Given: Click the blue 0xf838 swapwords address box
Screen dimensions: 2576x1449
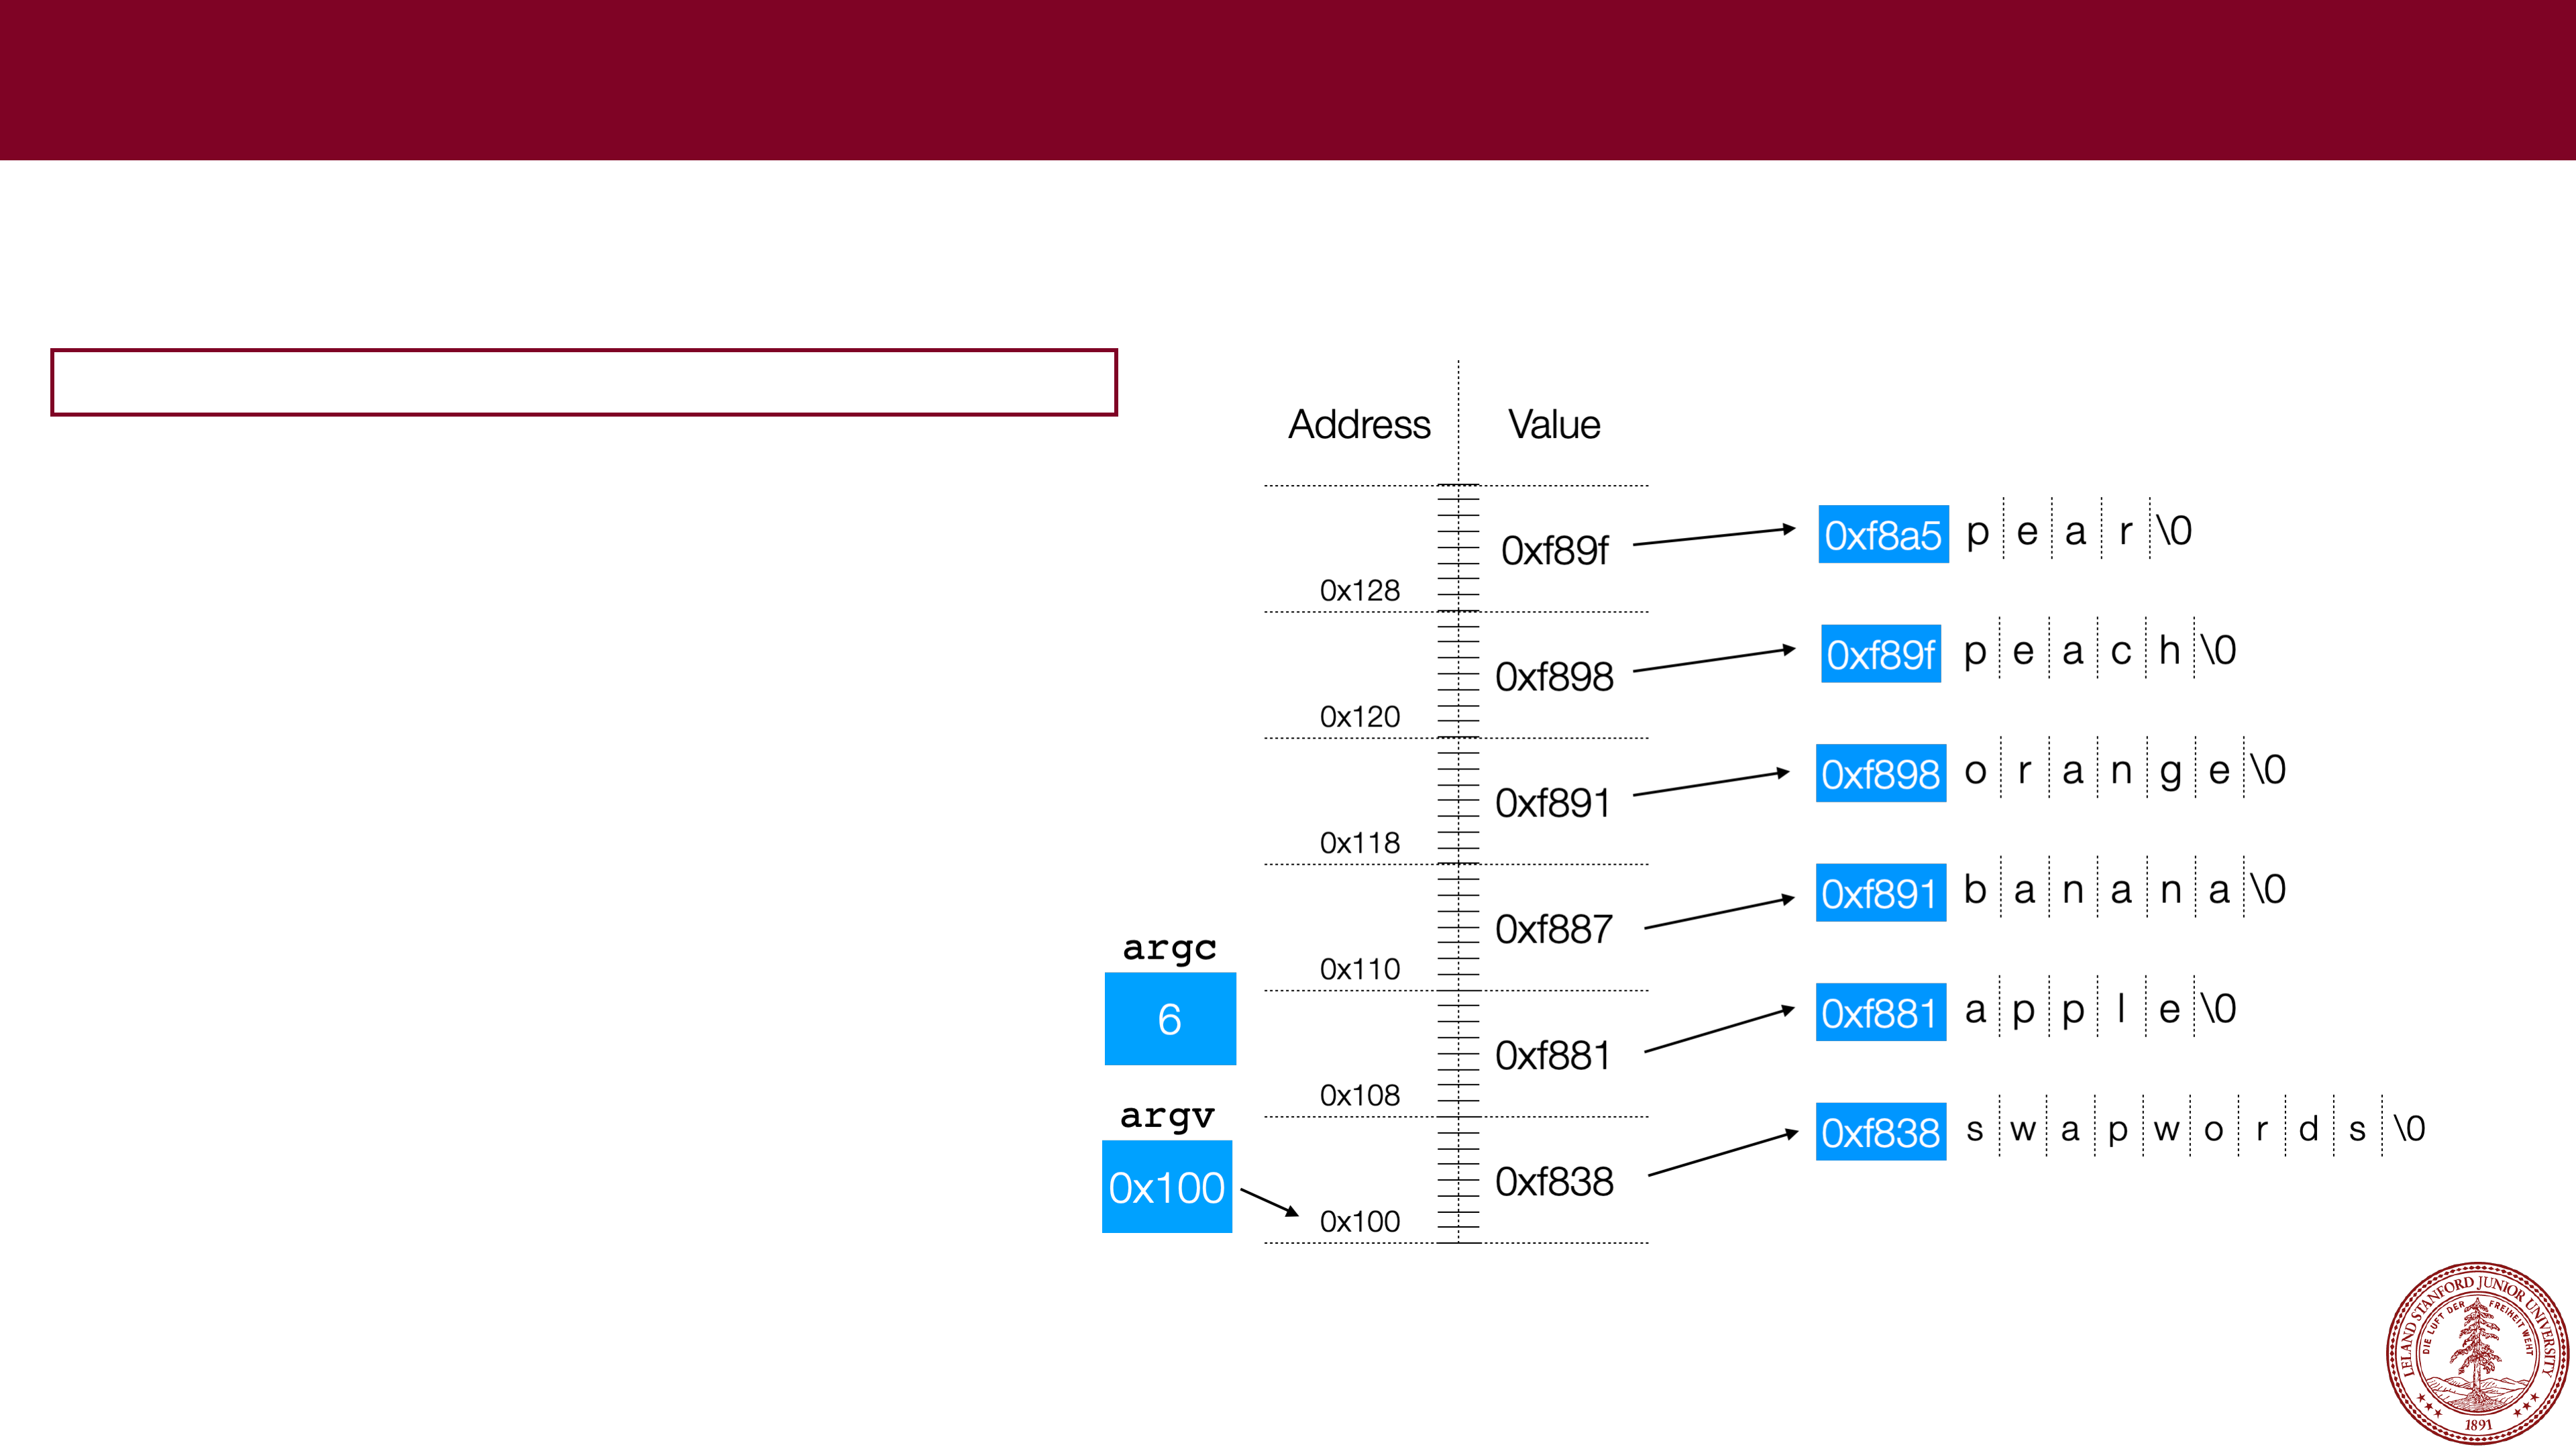Looking at the screenshot, I should pos(1880,1132).
